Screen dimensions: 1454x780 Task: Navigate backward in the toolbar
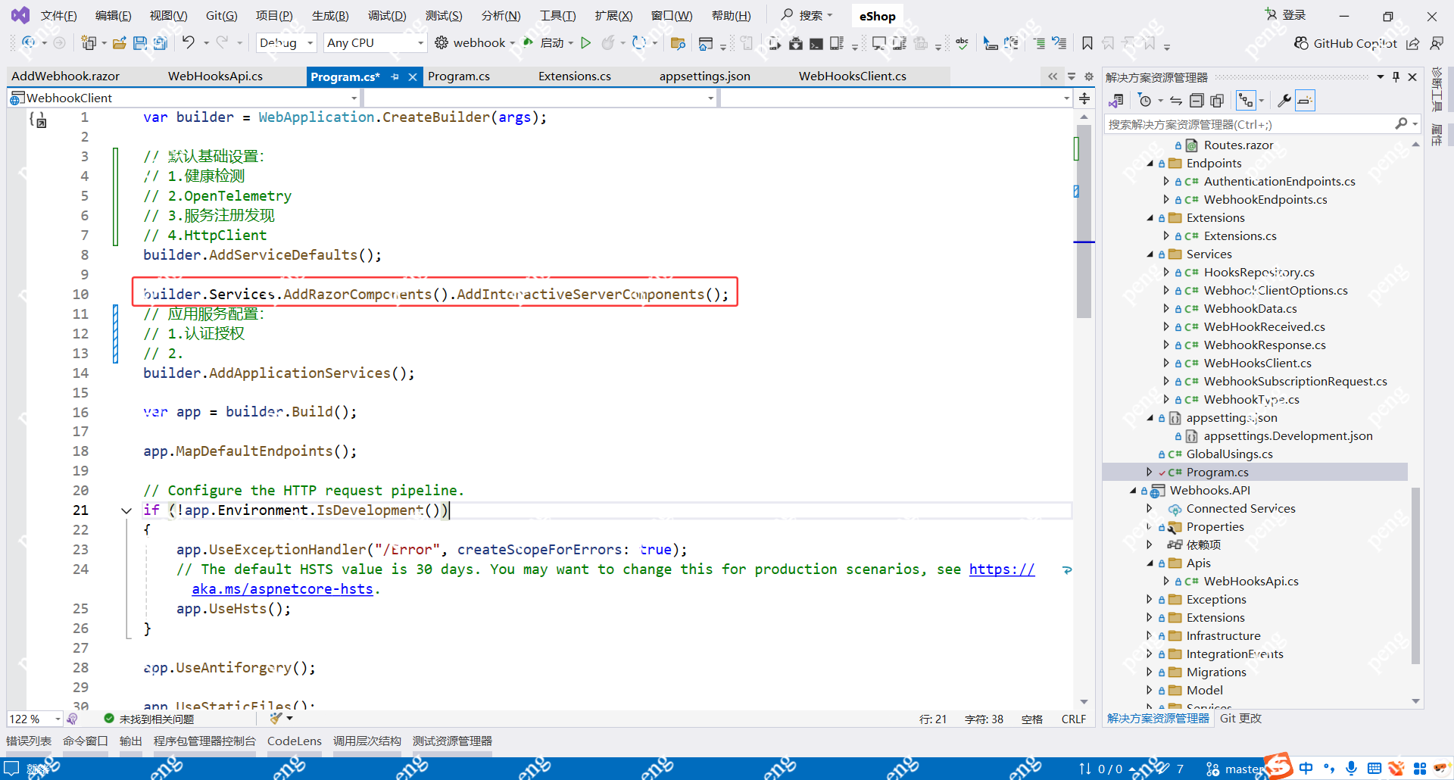tap(29, 42)
